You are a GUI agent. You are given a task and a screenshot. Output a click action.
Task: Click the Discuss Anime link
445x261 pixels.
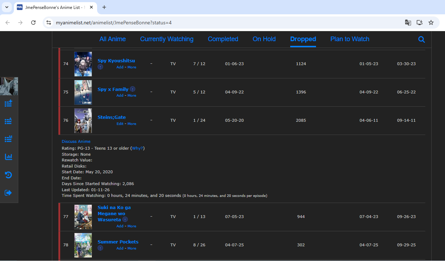point(76,141)
